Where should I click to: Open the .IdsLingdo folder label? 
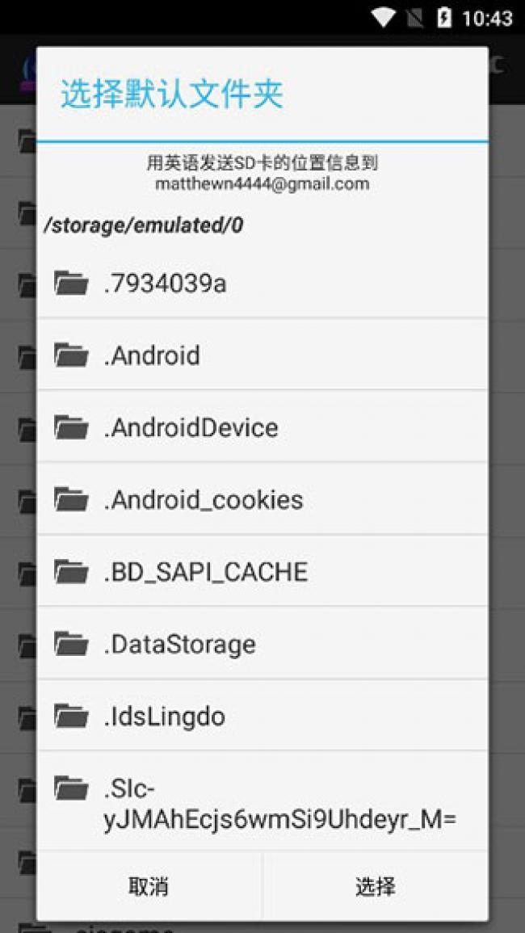click(164, 717)
